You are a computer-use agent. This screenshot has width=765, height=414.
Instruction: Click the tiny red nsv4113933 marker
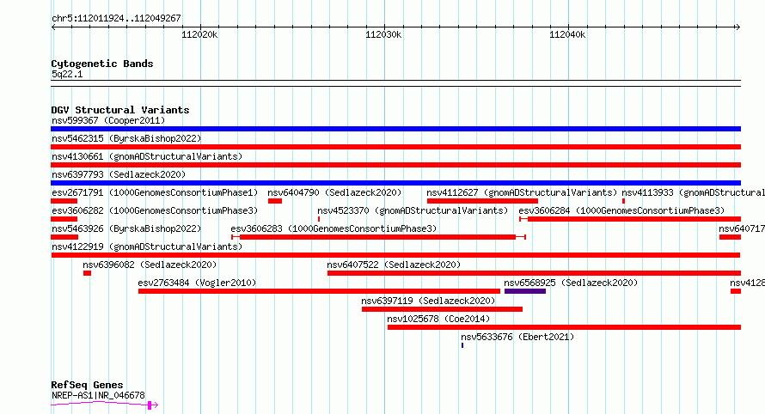click(x=623, y=201)
